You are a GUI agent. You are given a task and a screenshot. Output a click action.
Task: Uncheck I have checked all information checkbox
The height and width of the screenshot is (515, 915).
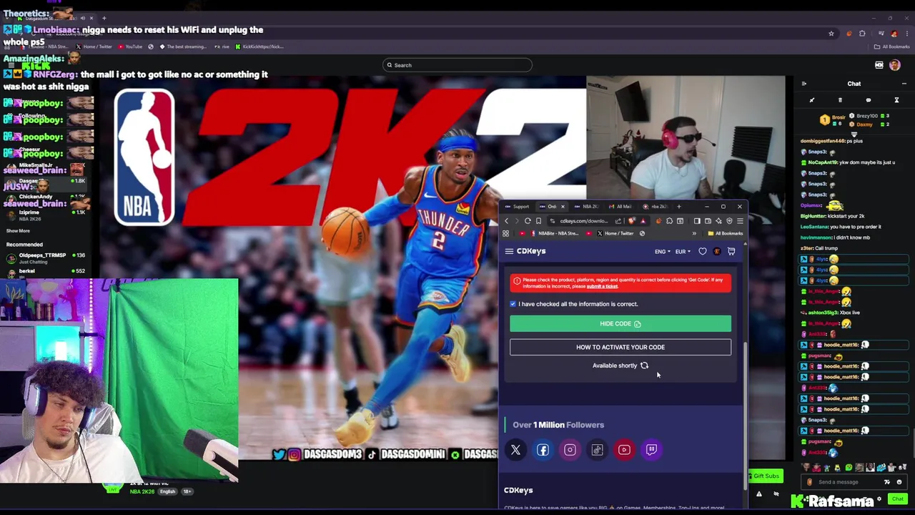513,304
